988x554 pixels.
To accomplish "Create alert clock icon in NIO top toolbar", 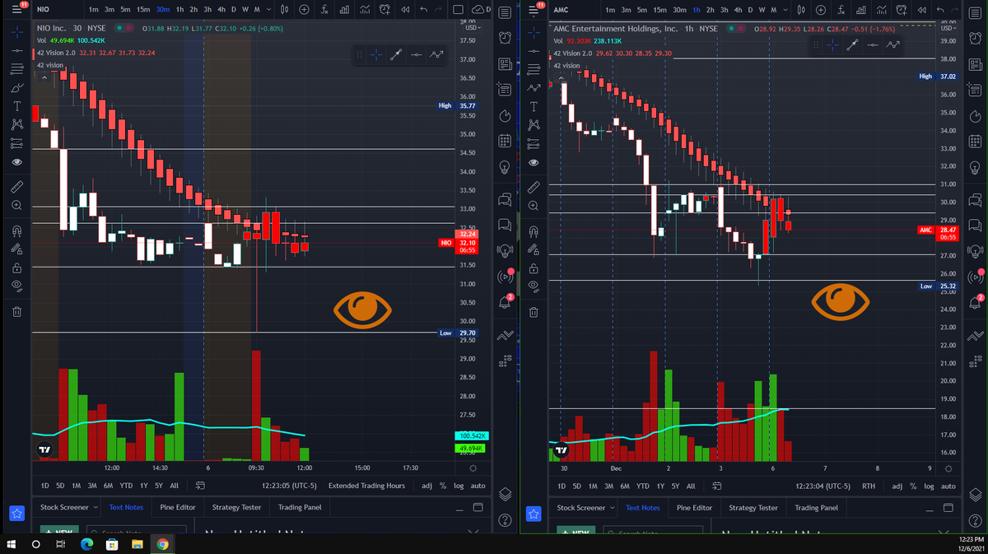I will 384,9.
